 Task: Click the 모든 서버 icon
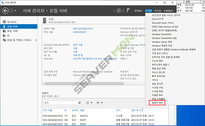click(x=4, y=31)
